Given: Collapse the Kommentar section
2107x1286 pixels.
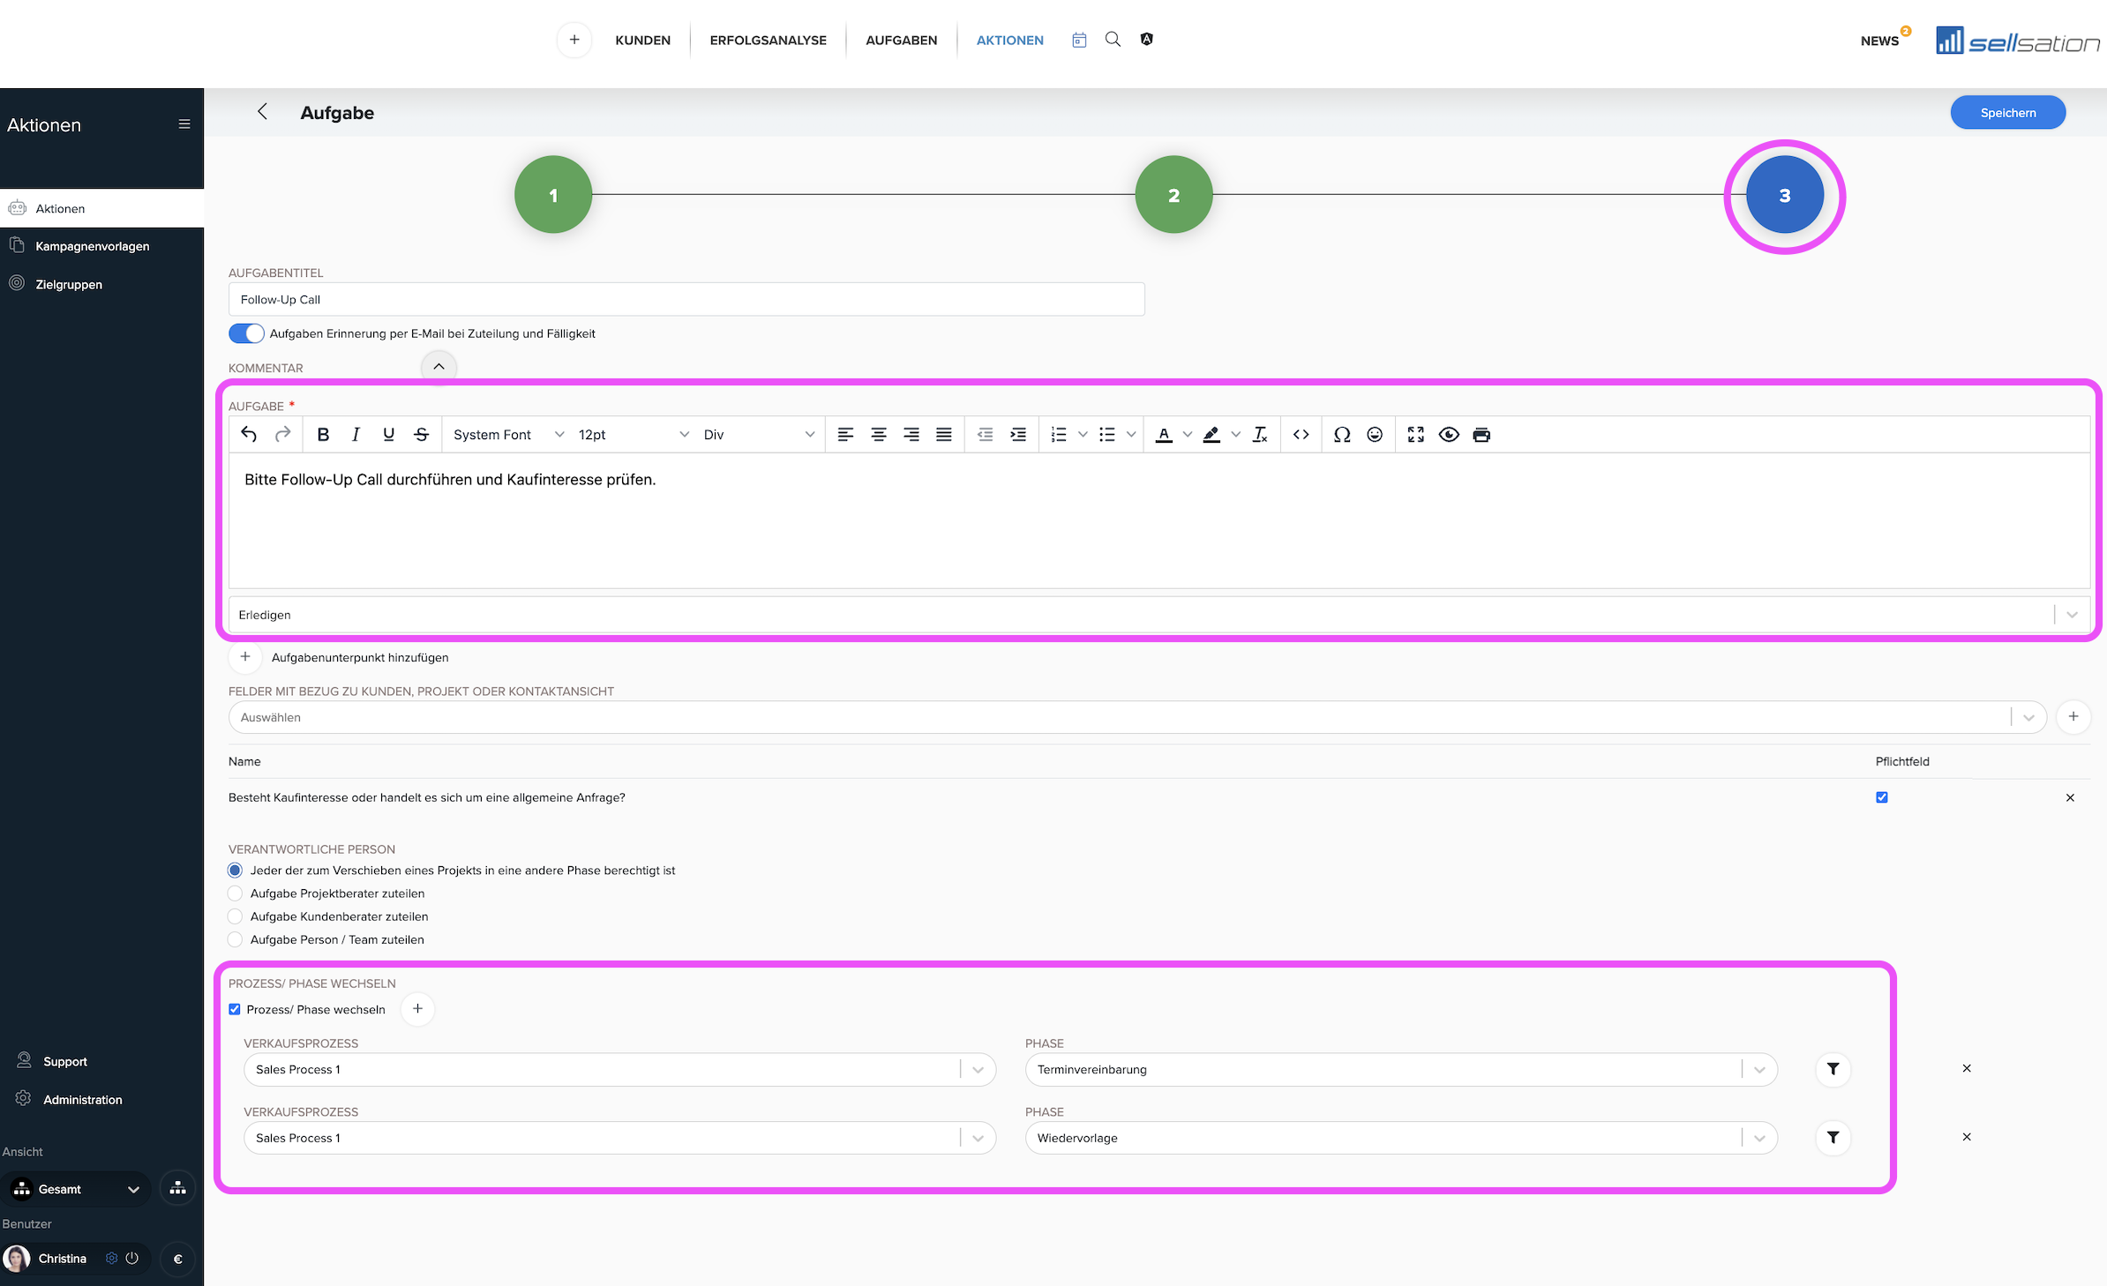Looking at the screenshot, I should (439, 367).
